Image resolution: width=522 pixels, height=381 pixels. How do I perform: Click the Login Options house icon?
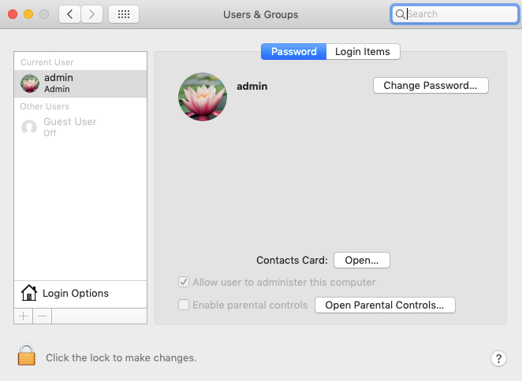click(x=29, y=294)
